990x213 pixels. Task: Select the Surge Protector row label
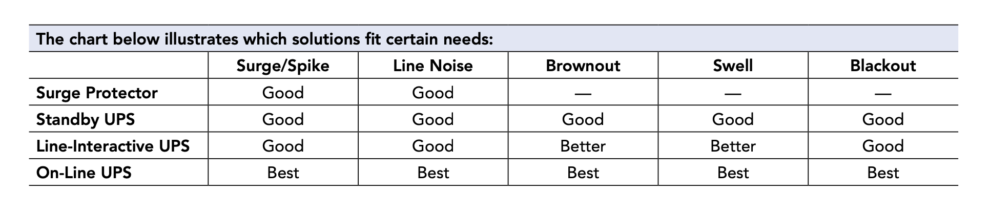pyautogui.click(x=97, y=93)
